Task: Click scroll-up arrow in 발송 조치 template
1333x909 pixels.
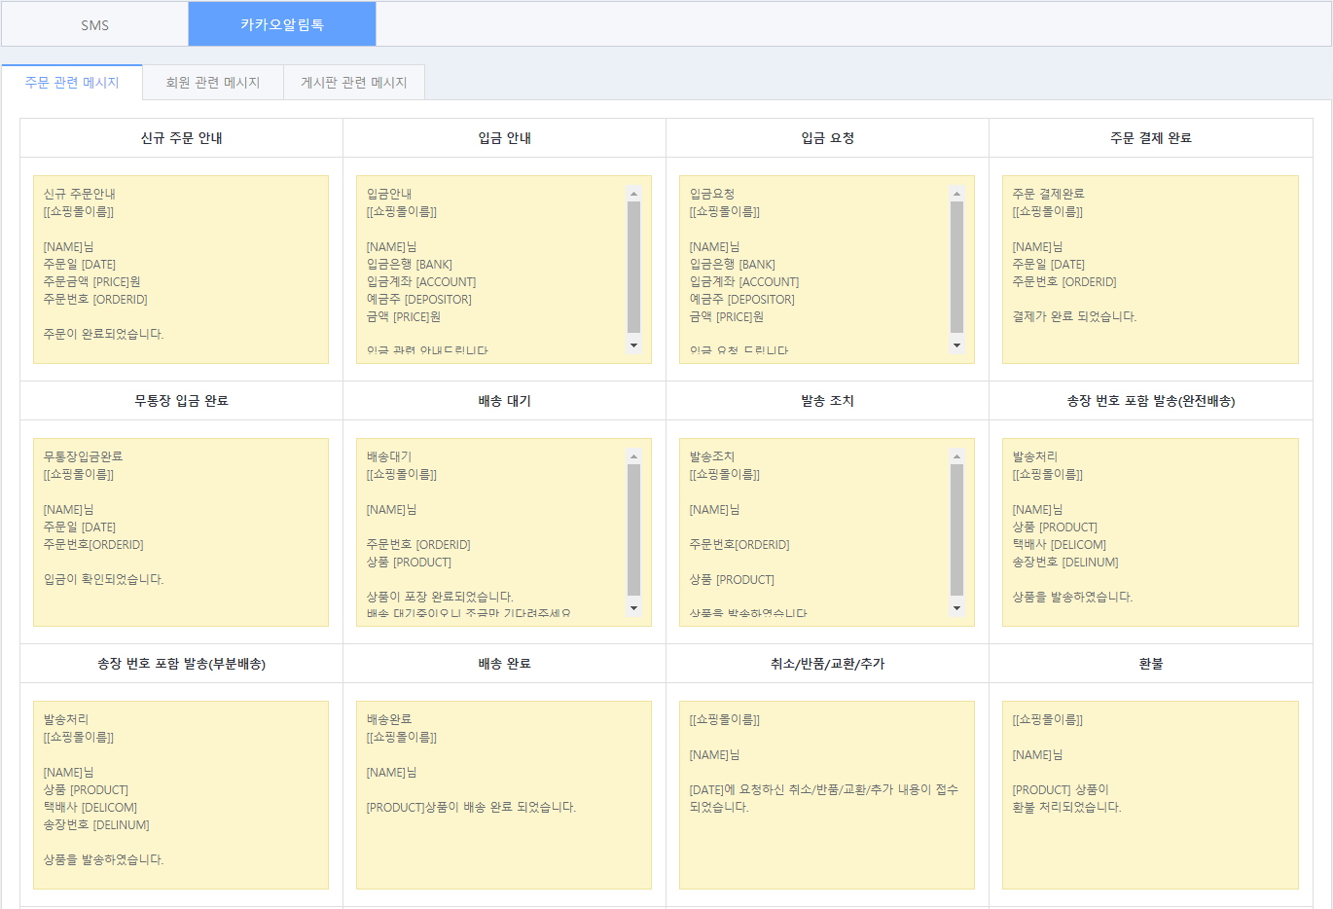Action: (956, 456)
